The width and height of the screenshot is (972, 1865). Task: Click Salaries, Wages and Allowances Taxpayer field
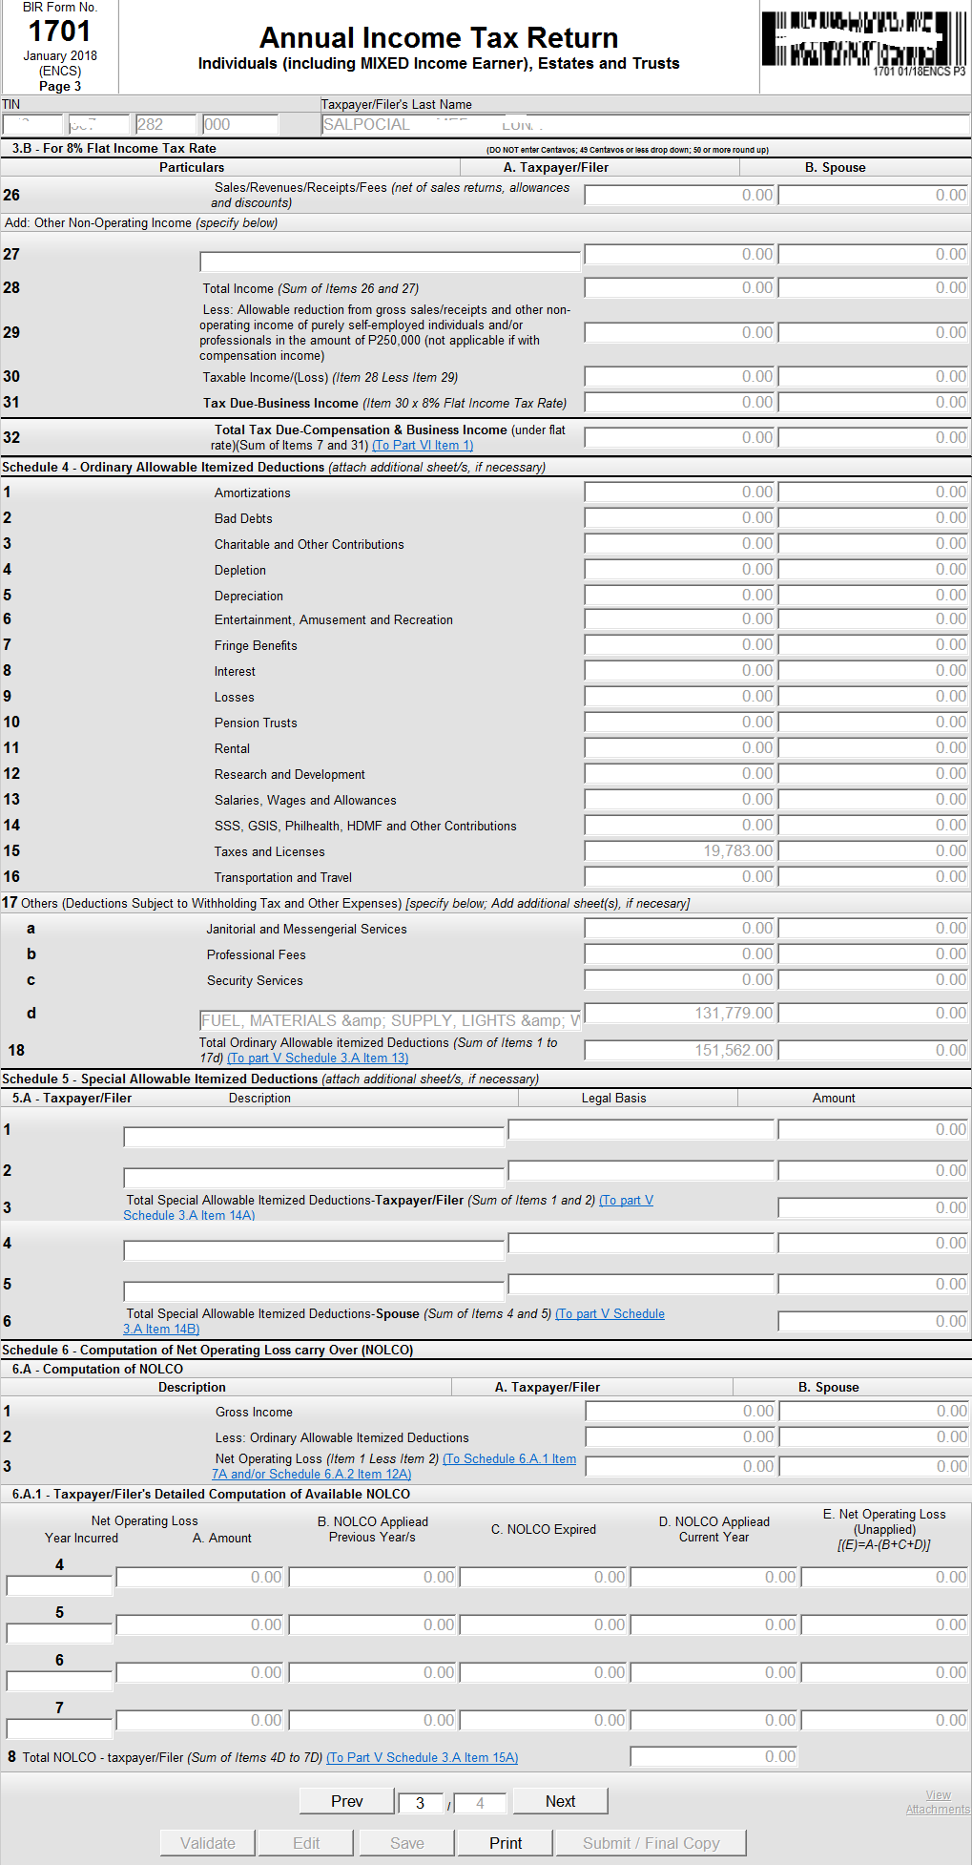click(x=680, y=800)
